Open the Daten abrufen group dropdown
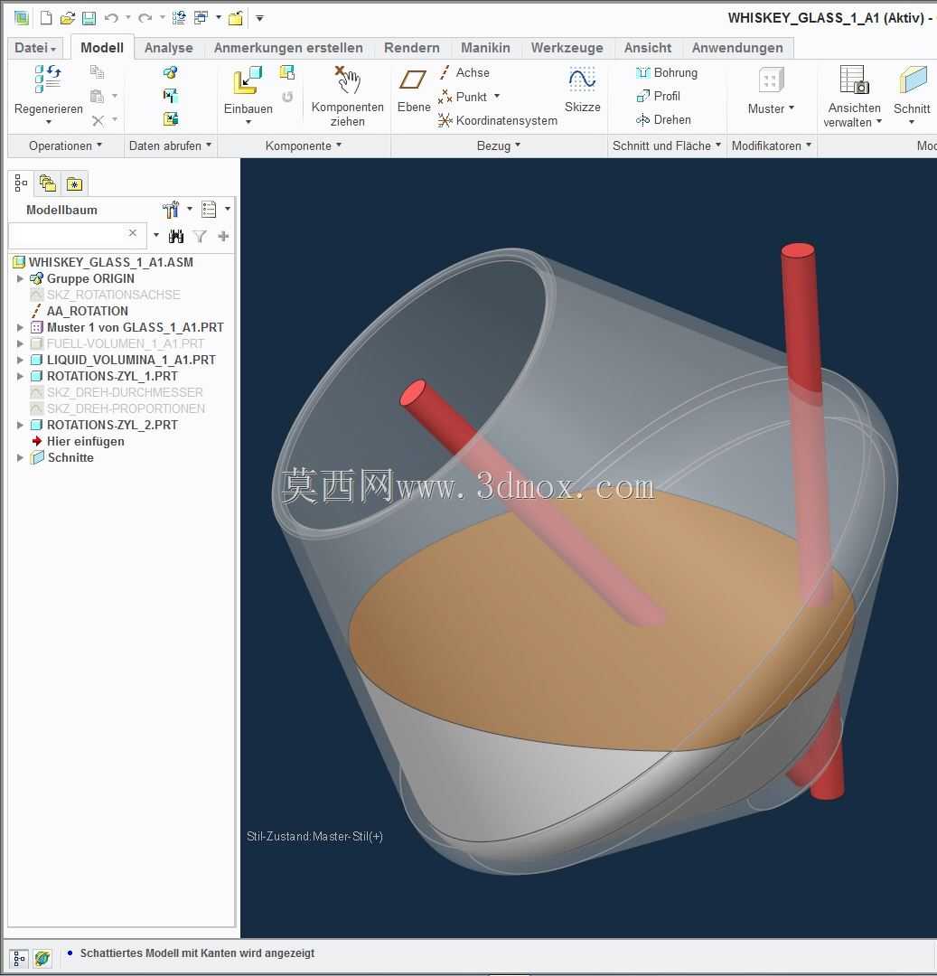Image resolution: width=937 pixels, height=976 pixels. click(x=170, y=145)
